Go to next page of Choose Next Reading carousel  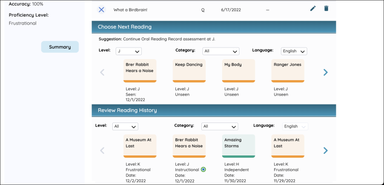coord(326,73)
